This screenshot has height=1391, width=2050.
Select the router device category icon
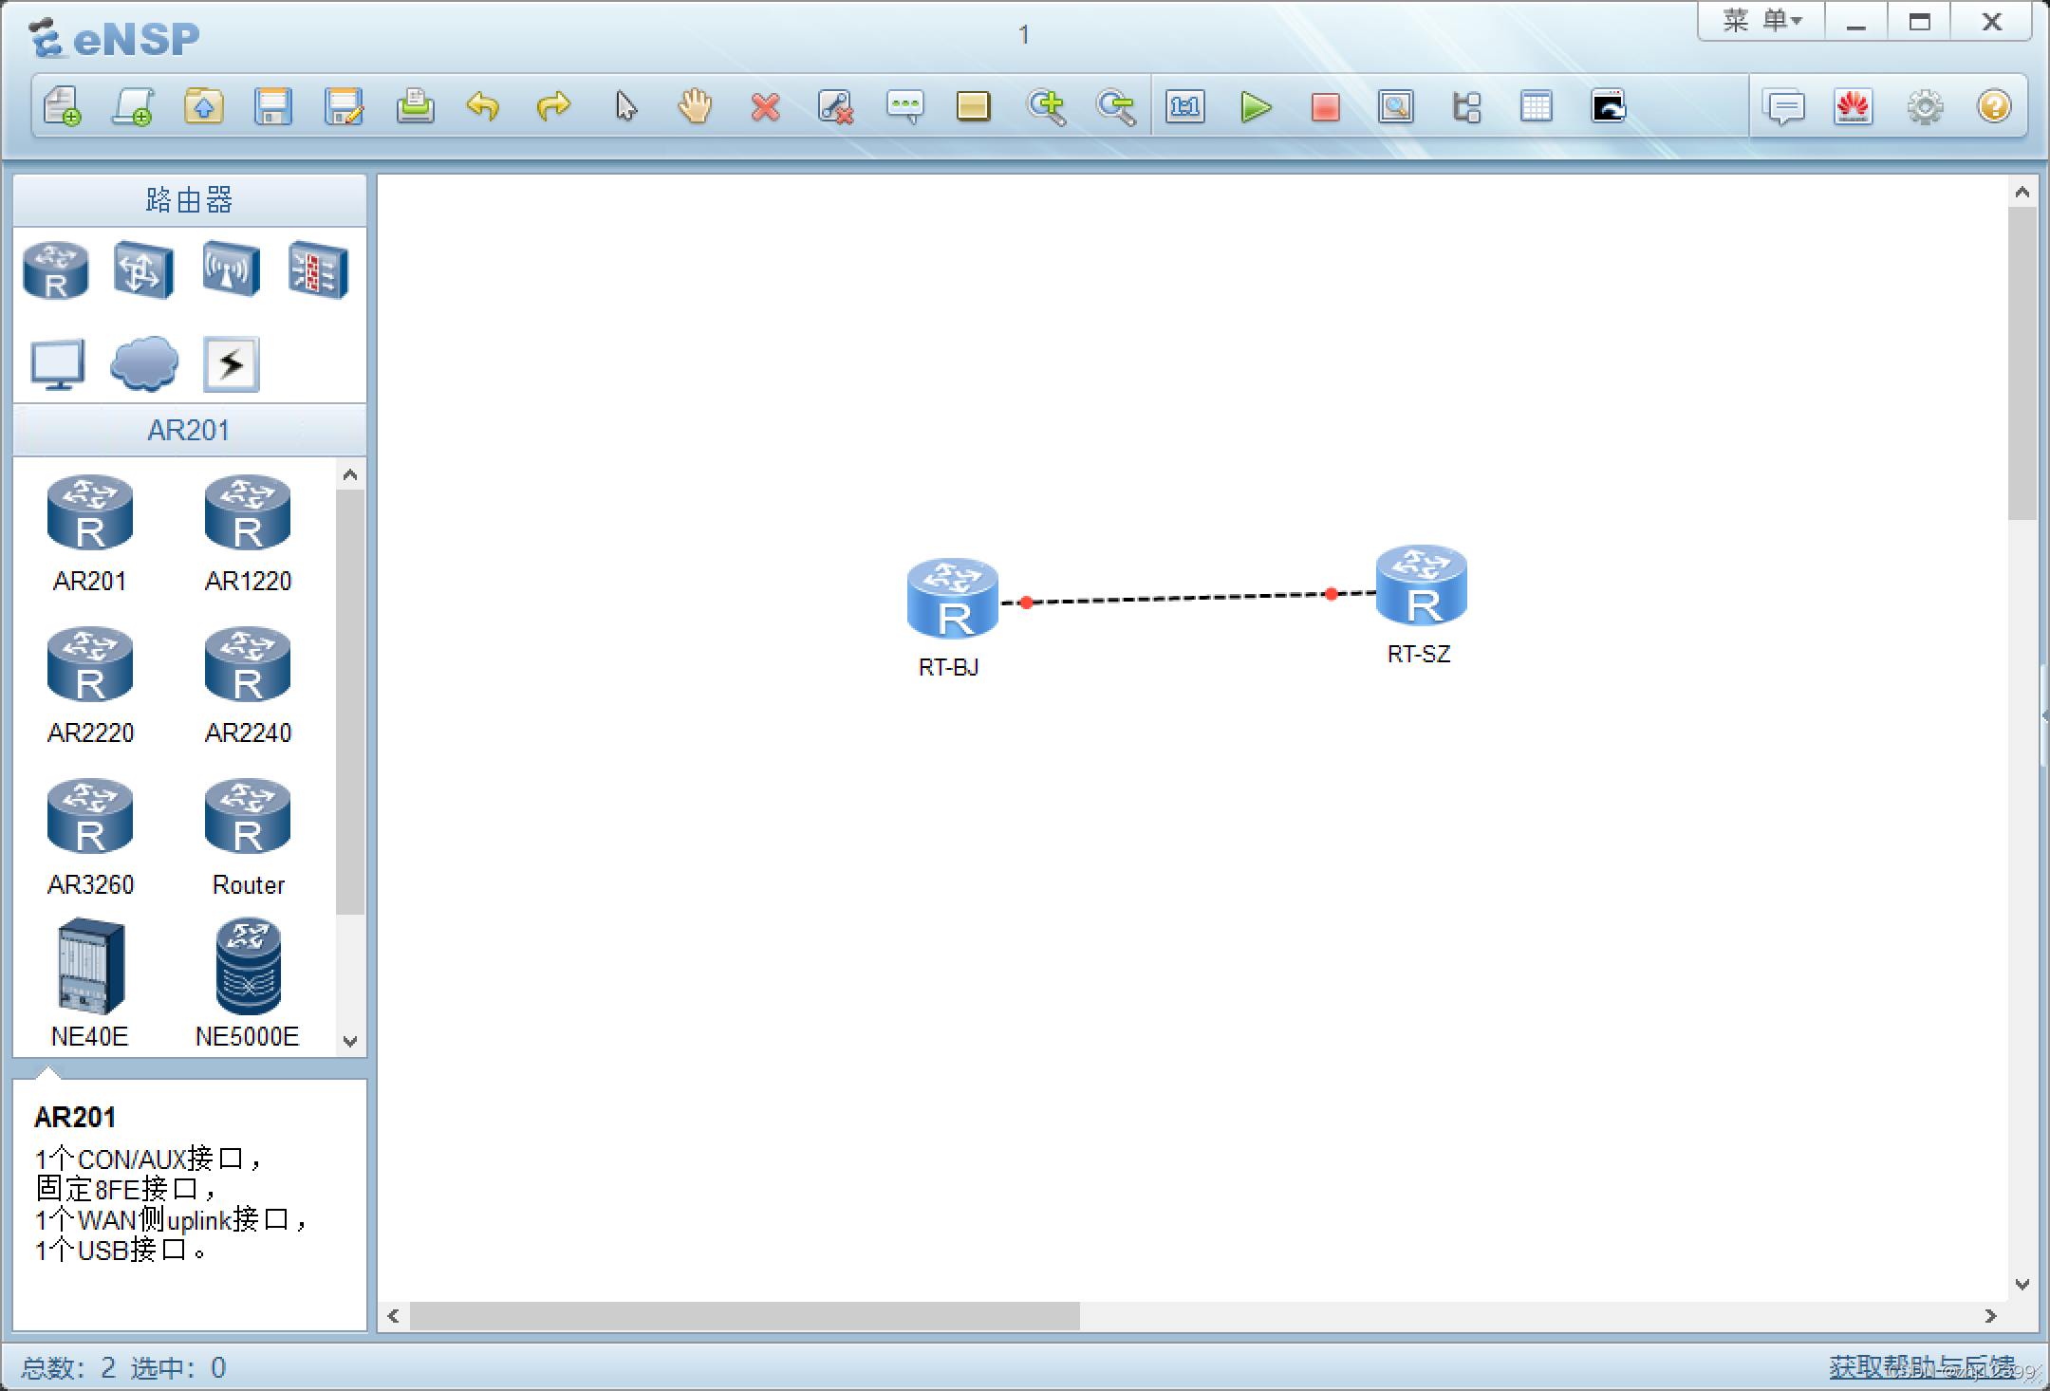click(56, 270)
